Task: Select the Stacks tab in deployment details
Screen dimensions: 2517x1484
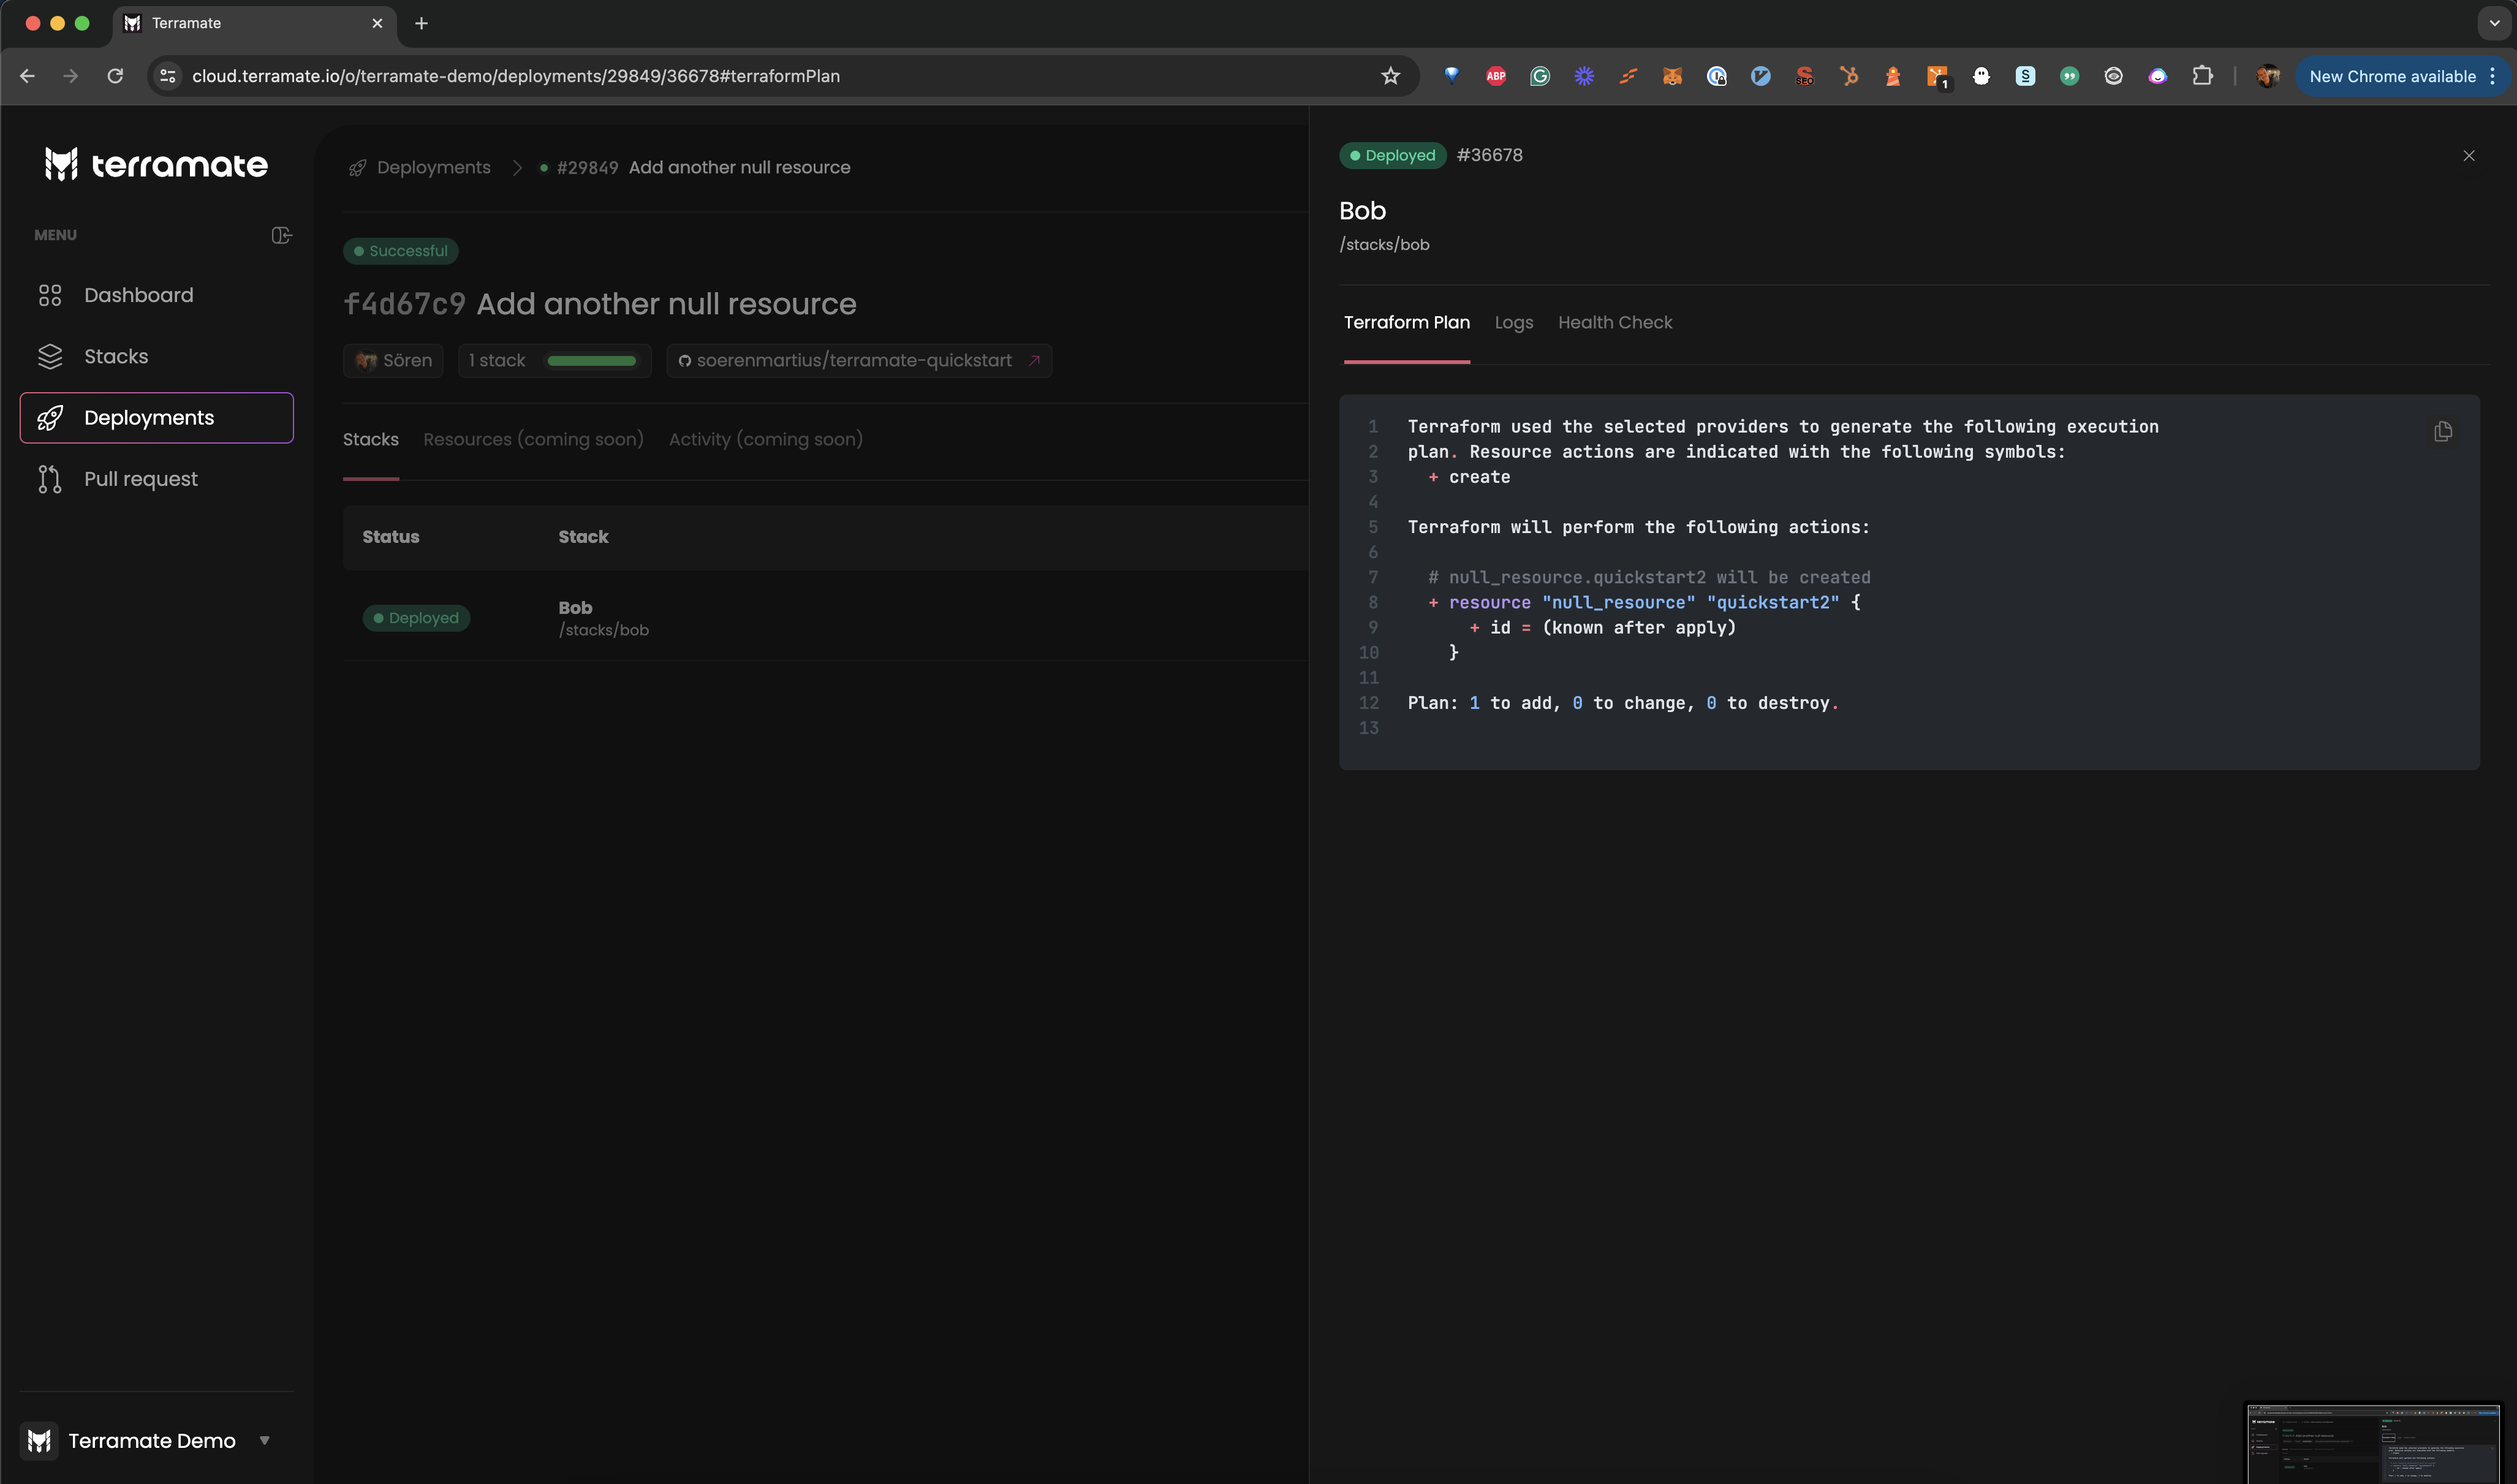Action: point(371,439)
